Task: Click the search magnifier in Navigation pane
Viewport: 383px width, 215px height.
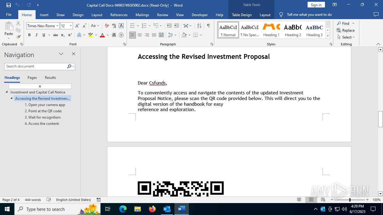Action: click(x=69, y=66)
